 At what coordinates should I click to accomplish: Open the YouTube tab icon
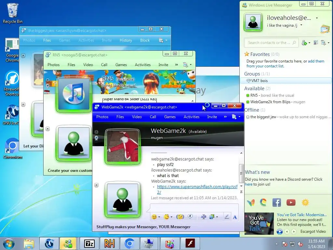point(291,202)
